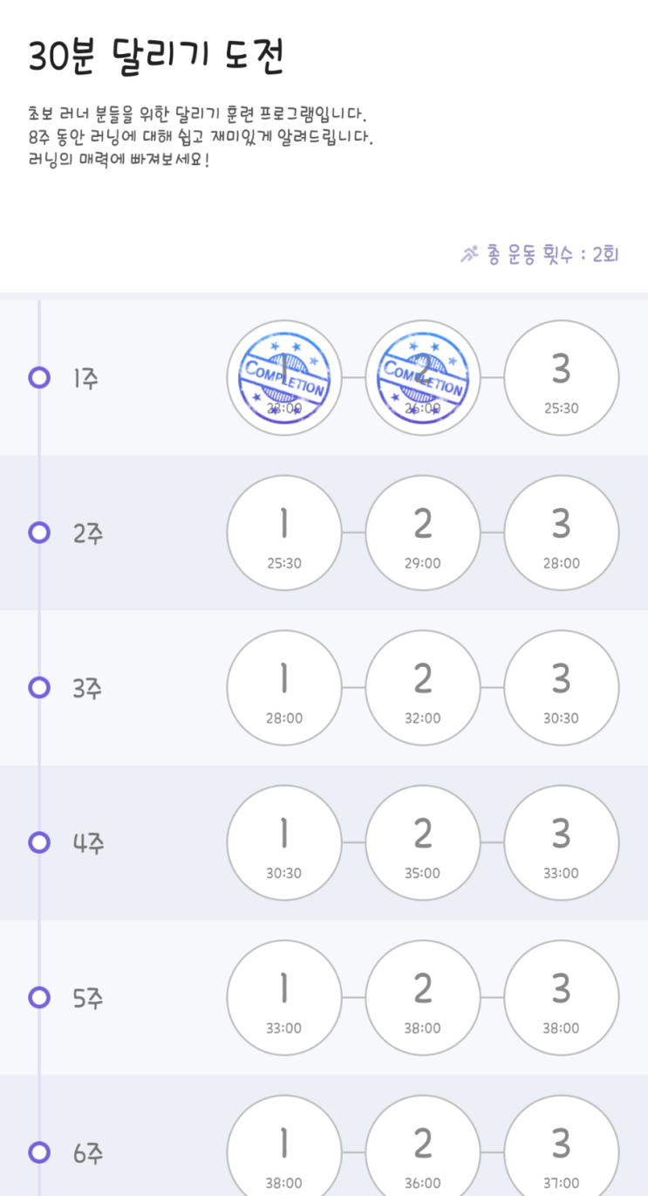Tap 4주 session 2 lasting 35:00
This screenshot has height=1196, width=648.
point(422,842)
